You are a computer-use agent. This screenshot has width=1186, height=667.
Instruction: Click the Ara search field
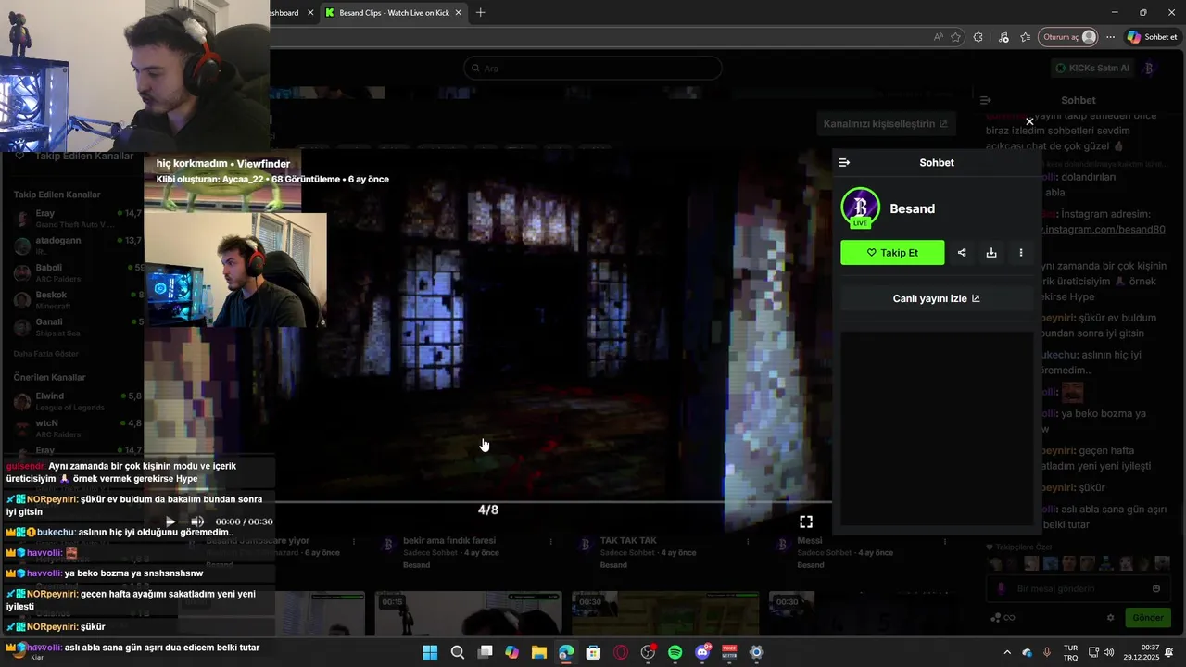tap(593, 68)
